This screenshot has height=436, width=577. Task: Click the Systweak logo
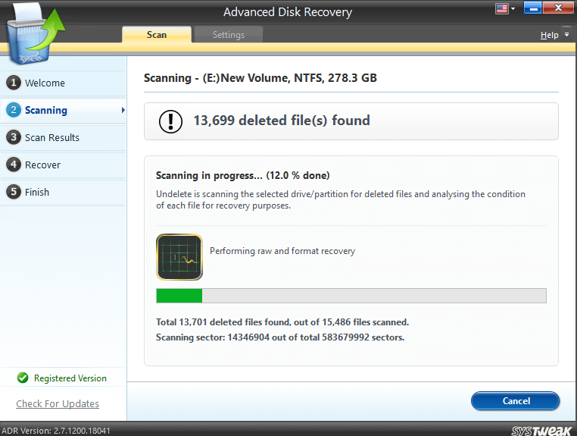click(x=541, y=431)
